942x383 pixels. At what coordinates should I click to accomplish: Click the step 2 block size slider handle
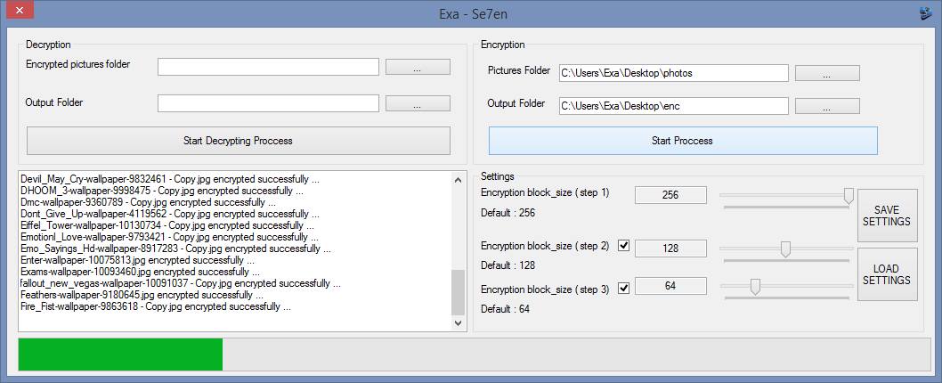coord(785,249)
